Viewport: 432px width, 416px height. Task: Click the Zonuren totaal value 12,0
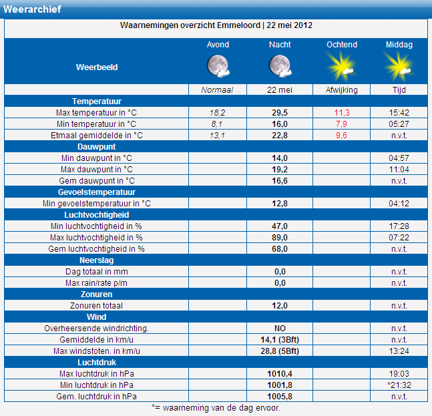(280, 306)
